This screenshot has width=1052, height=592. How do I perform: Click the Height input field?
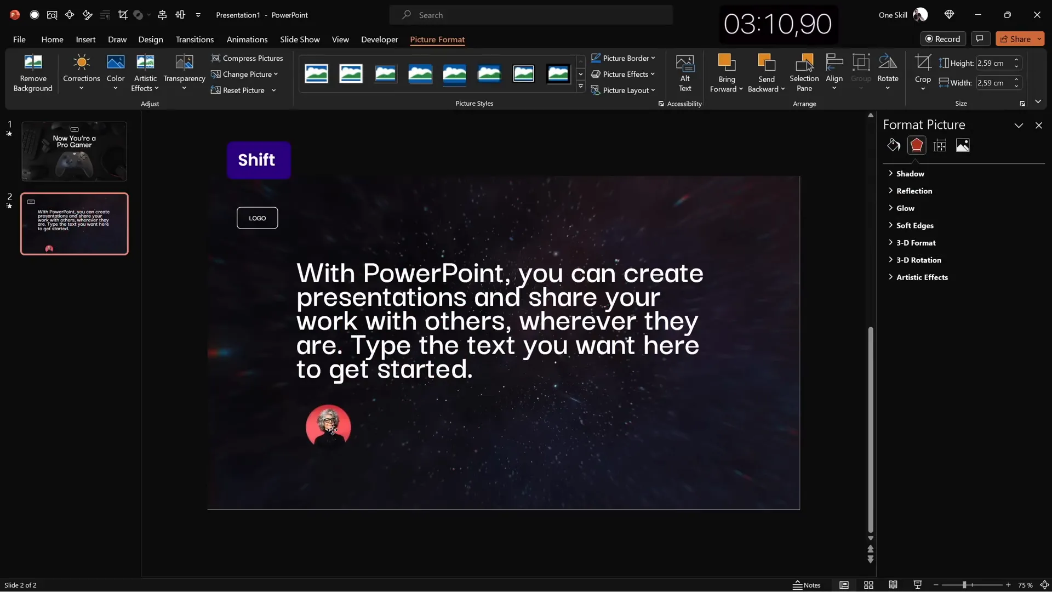(x=993, y=63)
